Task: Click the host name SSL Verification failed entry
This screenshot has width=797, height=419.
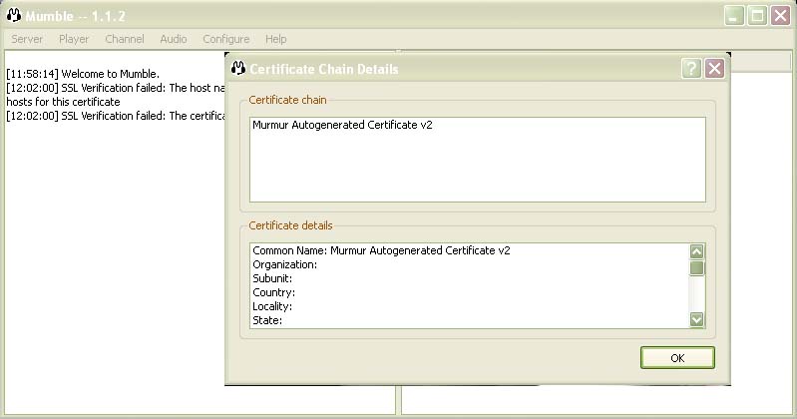Action: click(116, 95)
